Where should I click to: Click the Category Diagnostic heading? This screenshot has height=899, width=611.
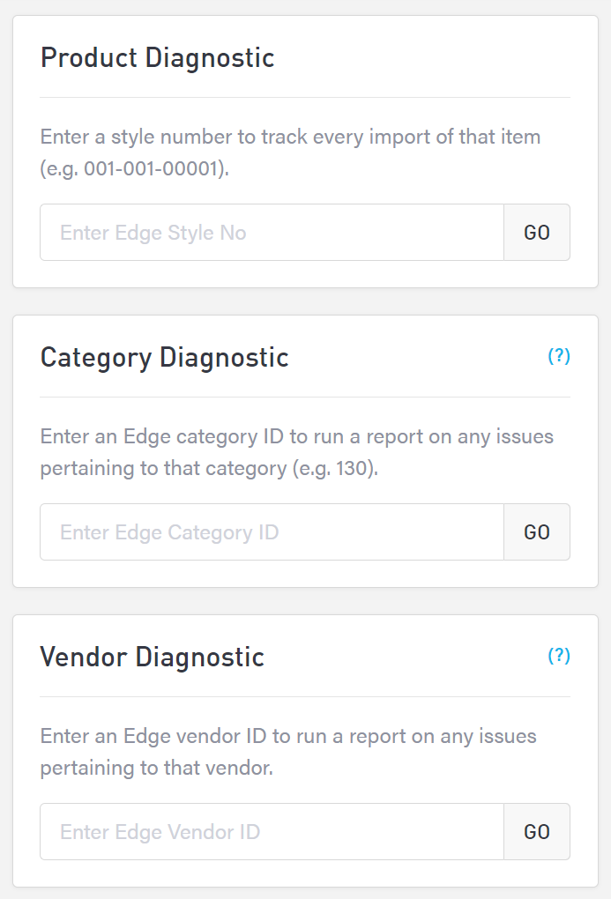point(165,358)
